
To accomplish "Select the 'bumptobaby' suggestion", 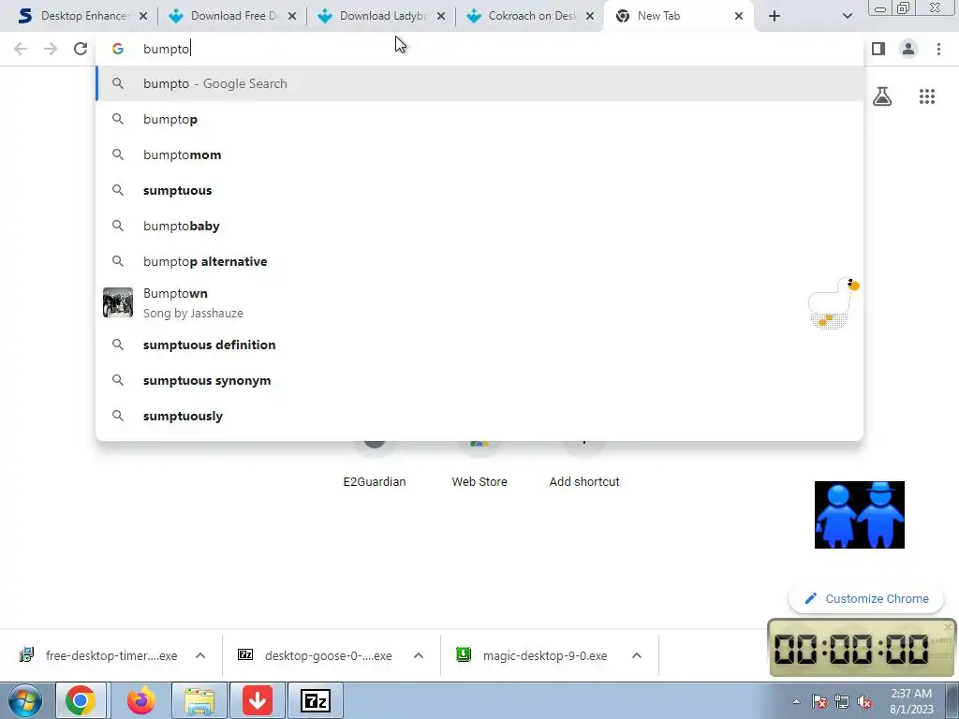I will pos(479,226).
